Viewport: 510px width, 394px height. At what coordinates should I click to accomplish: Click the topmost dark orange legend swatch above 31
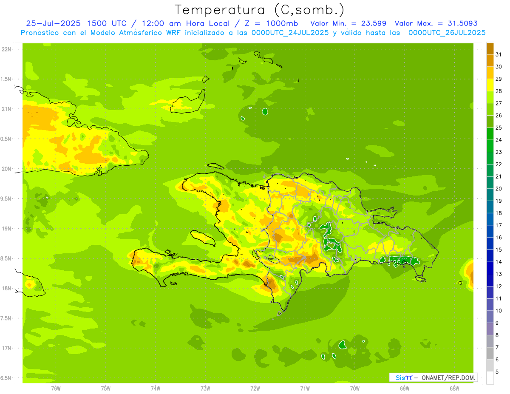tap(490, 48)
